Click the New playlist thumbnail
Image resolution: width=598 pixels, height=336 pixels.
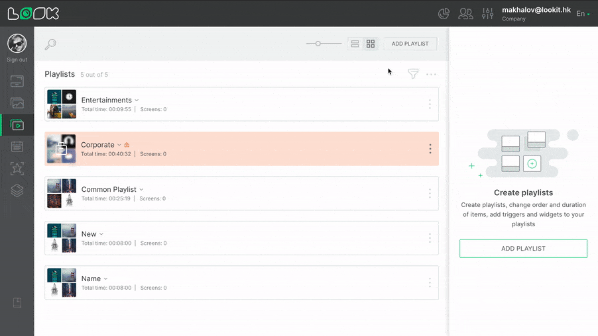[x=62, y=238]
